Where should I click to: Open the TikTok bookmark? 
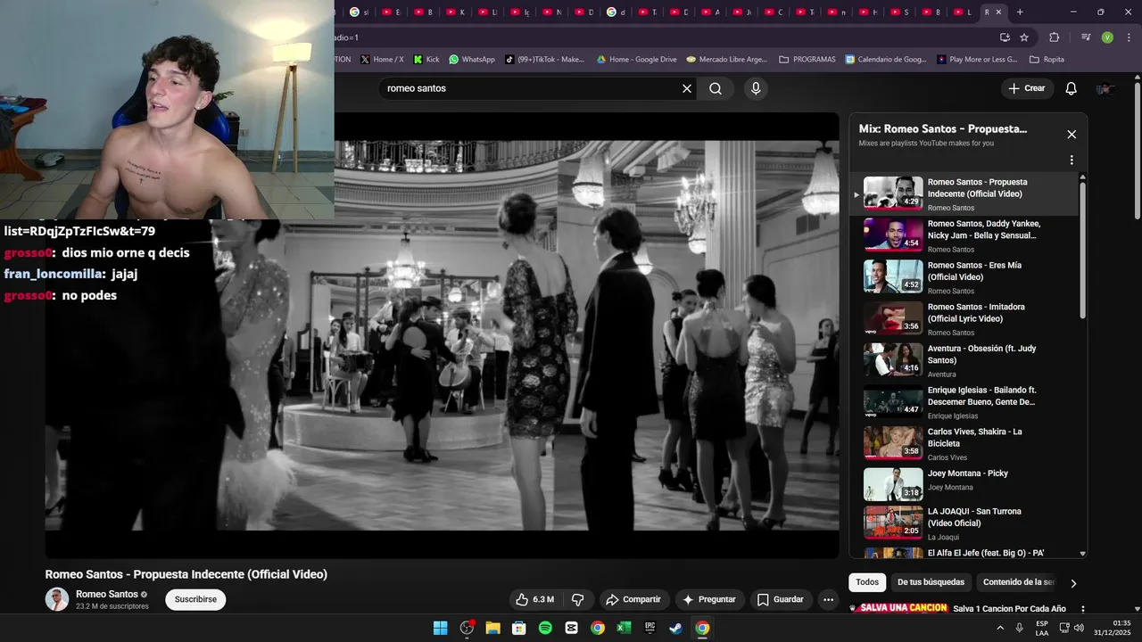(544, 60)
